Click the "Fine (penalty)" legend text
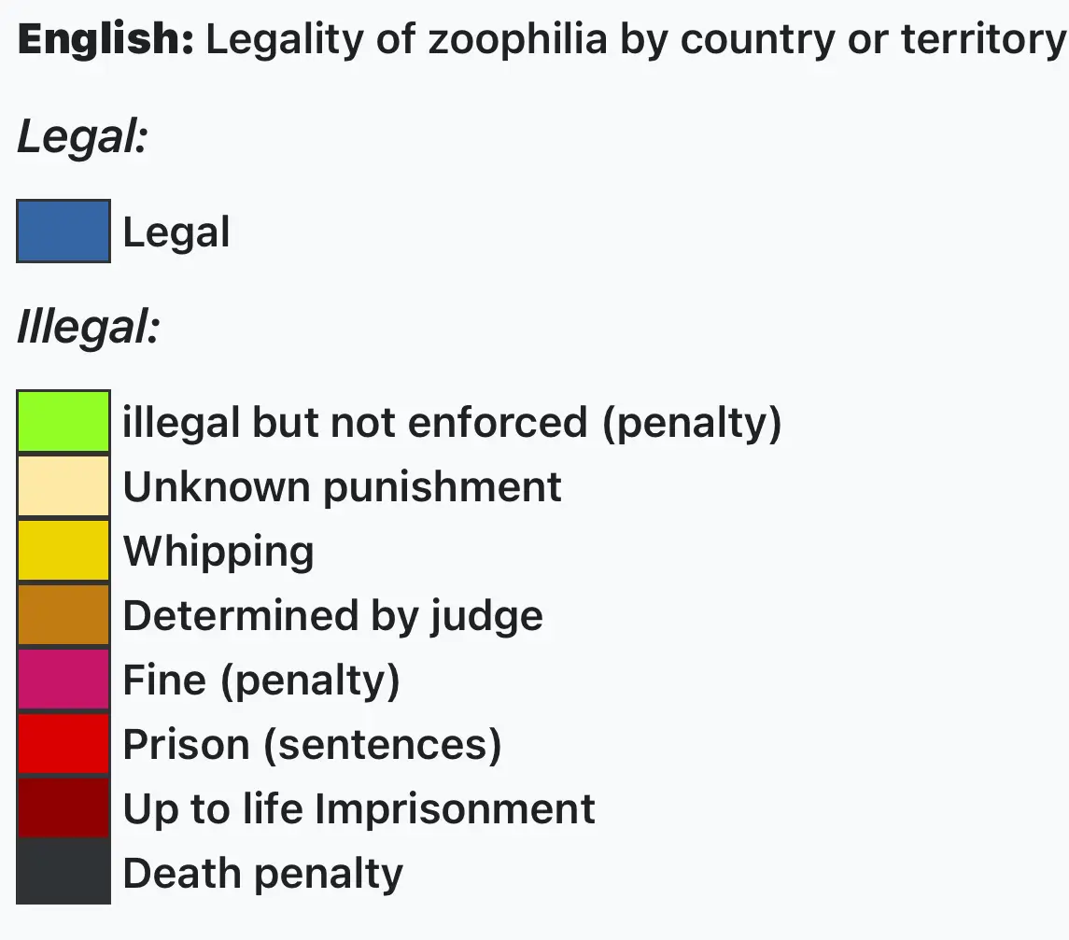 (261, 680)
